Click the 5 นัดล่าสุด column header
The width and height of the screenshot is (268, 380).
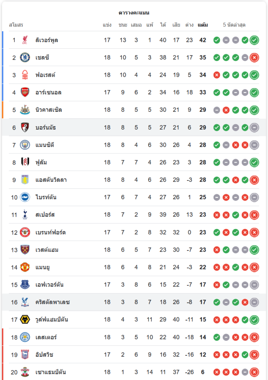tap(234, 25)
